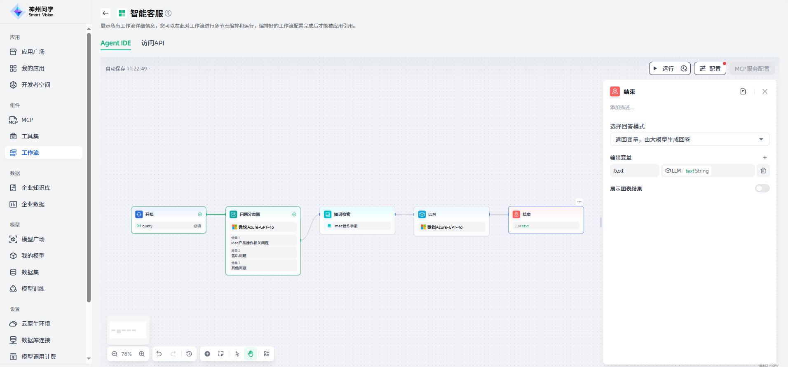Click the sidebar vertical scrollbar
Image resolution: width=788 pixels, height=367 pixels.
(x=89, y=165)
